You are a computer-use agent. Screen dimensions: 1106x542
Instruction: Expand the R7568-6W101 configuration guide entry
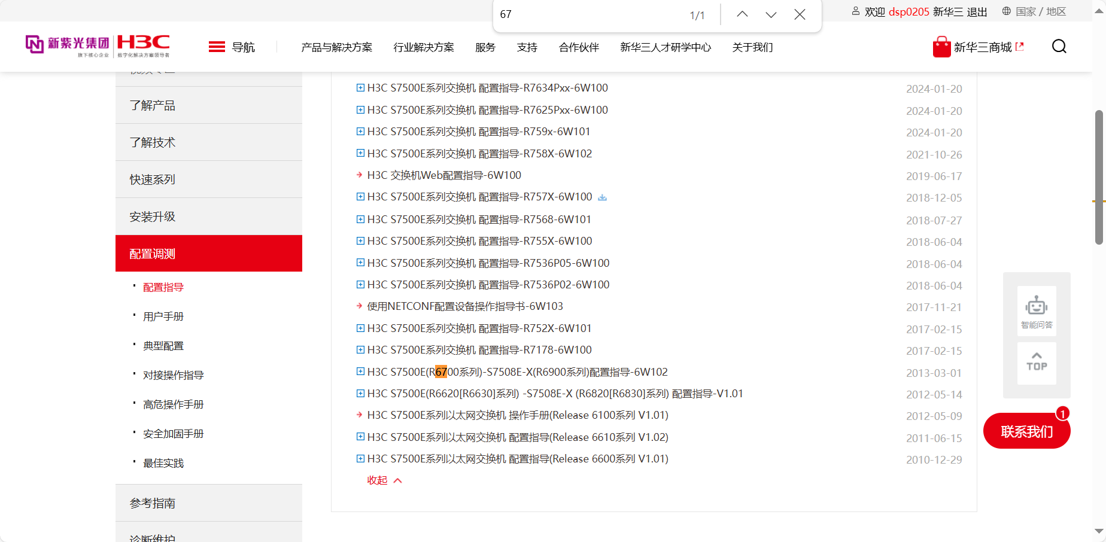click(x=360, y=220)
